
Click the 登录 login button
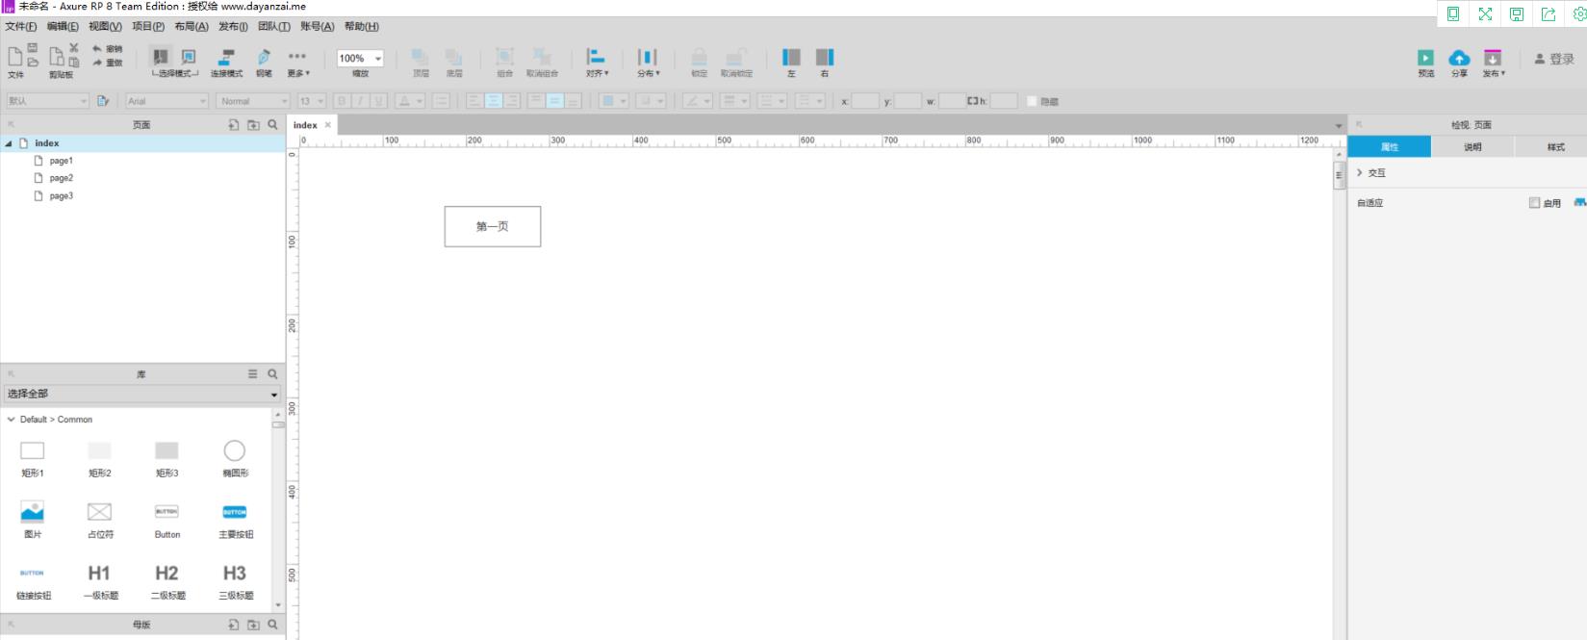pyautogui.click(x=1554, y=60)
